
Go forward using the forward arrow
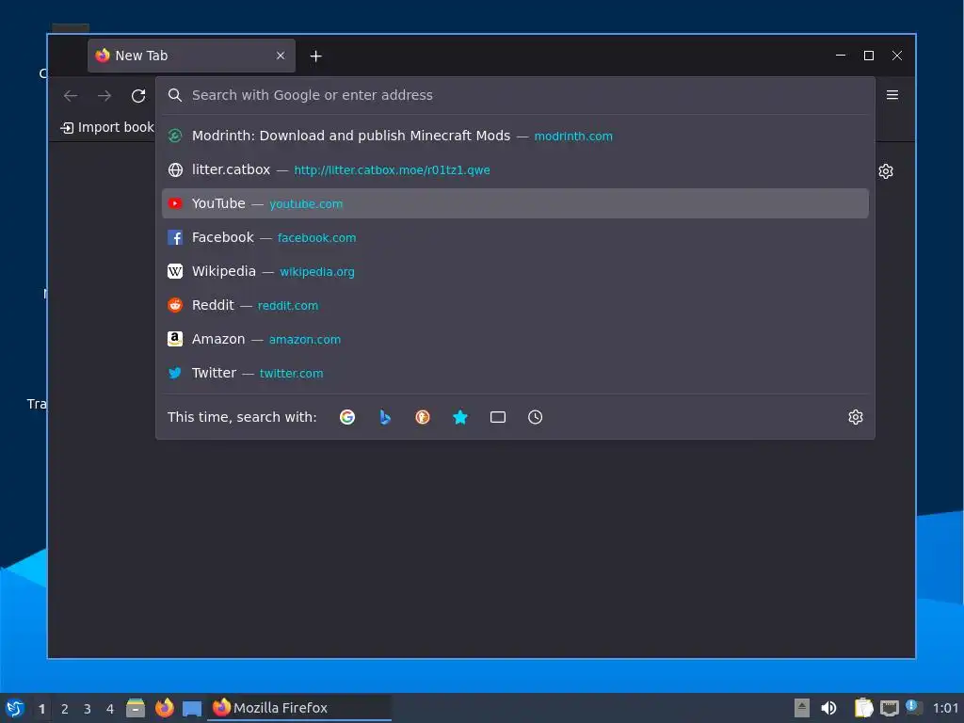104,95
